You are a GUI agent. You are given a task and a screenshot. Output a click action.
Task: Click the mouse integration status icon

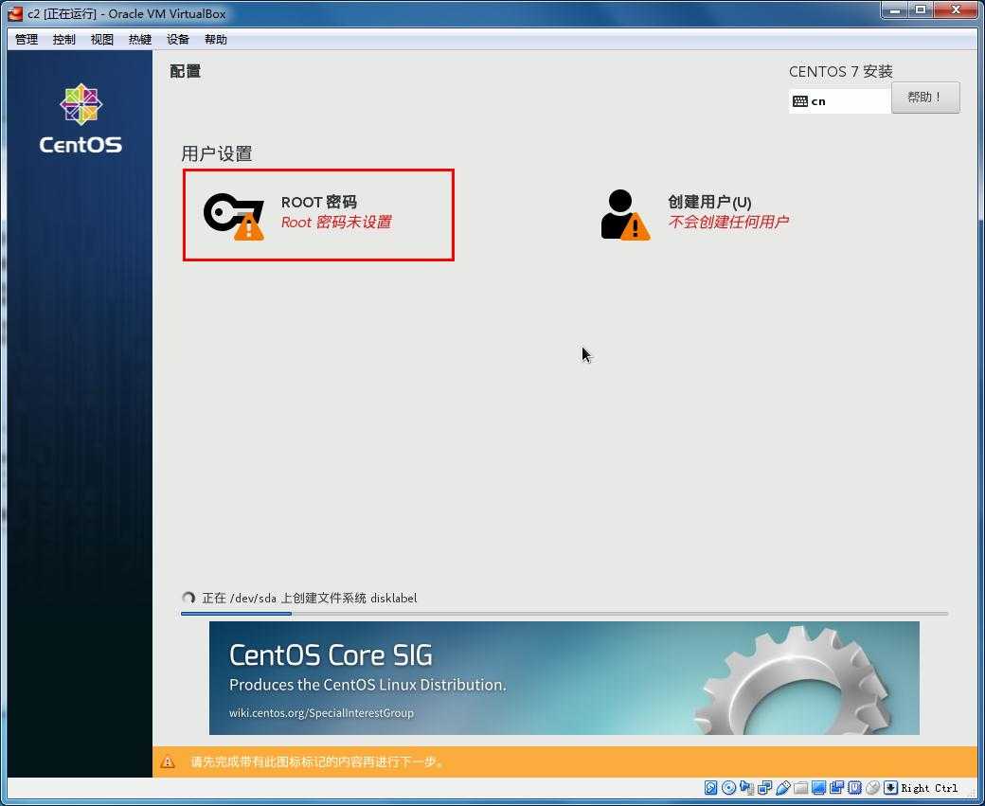pos(872,788)
